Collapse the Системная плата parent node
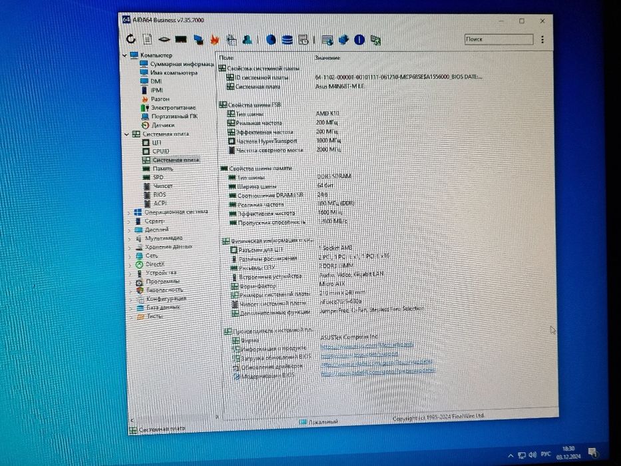This screenshot has height=466, width=621. (126, 134)
